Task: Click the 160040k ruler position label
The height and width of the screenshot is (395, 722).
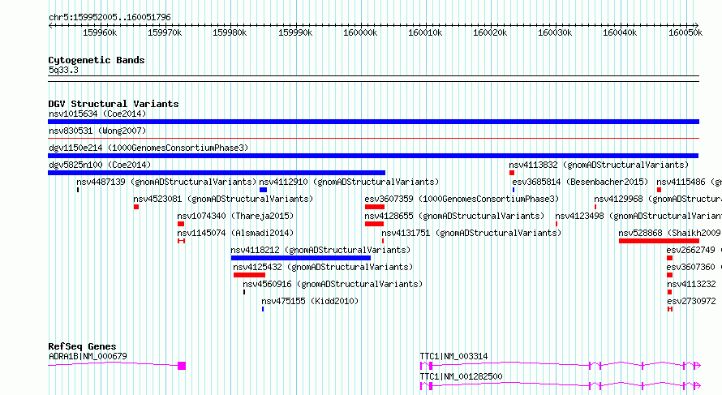Action: point(620,32)
